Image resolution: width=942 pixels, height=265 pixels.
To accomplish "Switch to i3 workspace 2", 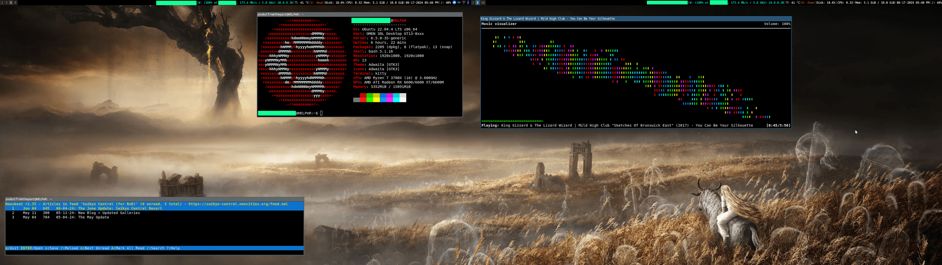I will (x=473, y=3).
